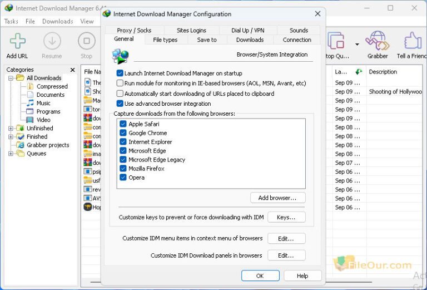The height and width of the screenshot is (290, 427).
Task: Select the Programs category
Action: (48, 112)
